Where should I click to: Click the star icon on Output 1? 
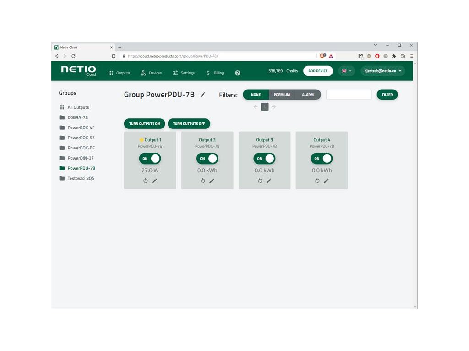(x=142, y=140)
